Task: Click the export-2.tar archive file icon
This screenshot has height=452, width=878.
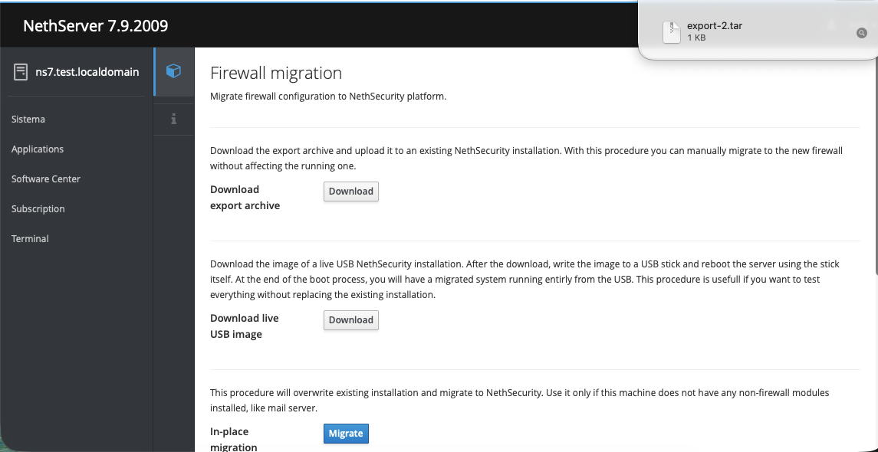Action: [x=672, y=31]
